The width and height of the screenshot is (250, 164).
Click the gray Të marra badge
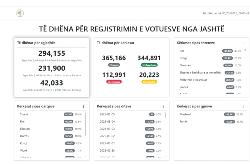point(114,65)
